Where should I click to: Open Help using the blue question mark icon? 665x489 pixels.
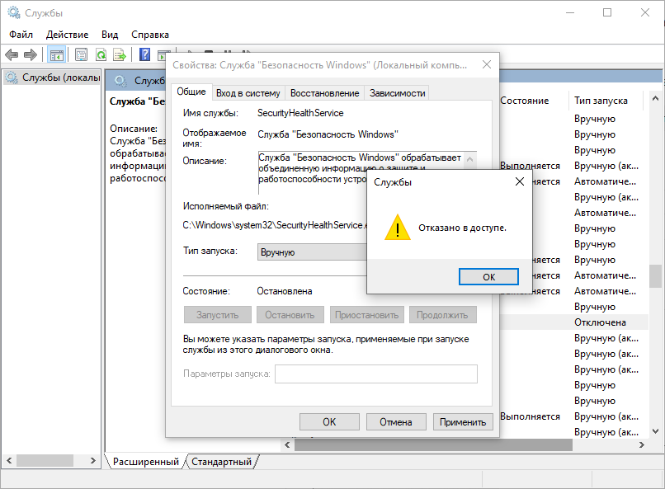[x=144, y=54]
